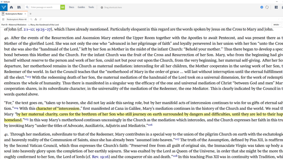This screenshot has height=159, width=283.
Task: Open footnote 106
Action: tap(150, 125)
